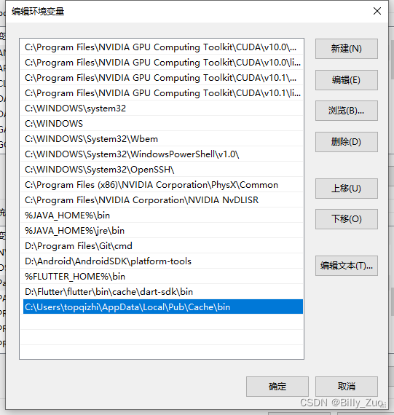Select the NVIDIA NvDLISR path entry
This screenshot has height=415, width=394.
click(x=162, y=200)
